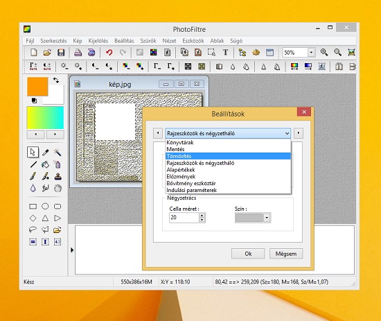Open a file with the folder icon
Screen dimensions: 381x321
47,52
